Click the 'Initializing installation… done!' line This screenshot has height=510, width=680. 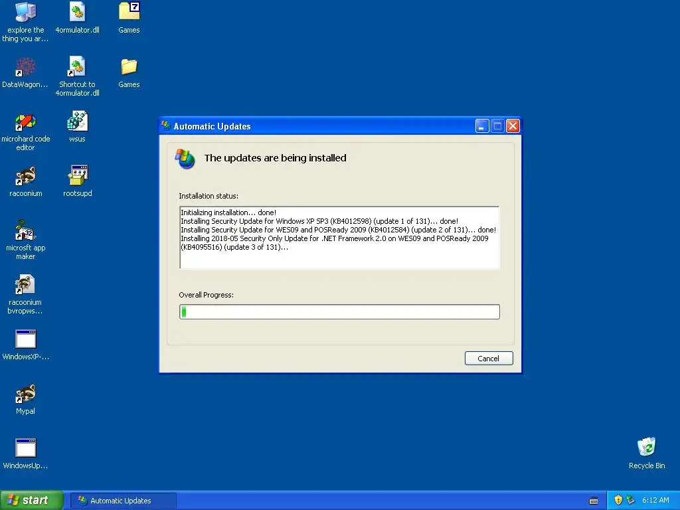point(228,212)
